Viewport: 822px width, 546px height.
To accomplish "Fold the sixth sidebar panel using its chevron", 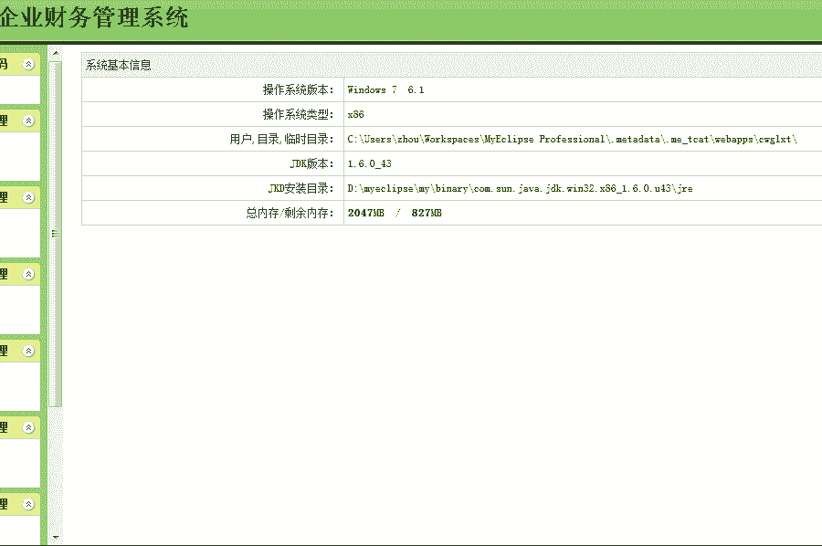I will click(x=29, y=427).
